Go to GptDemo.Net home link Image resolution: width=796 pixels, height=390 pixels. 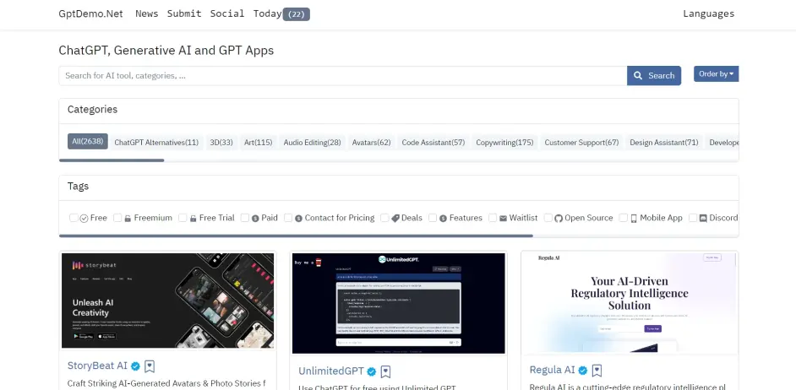[91, 14]
